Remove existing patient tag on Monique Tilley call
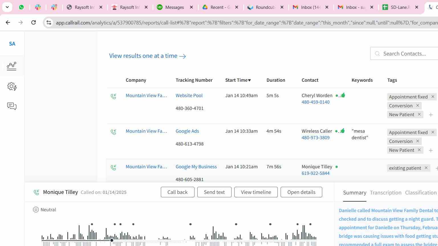The width and height of the screenshot is (438, 246). 426,168
